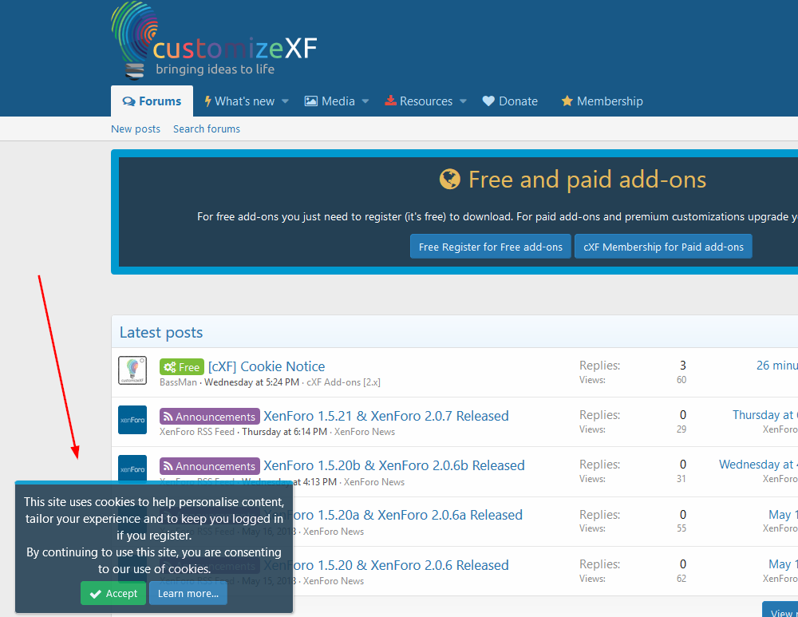Click the green Free prefix tag
The image size is (798, 617).
(x=182, y=367)
